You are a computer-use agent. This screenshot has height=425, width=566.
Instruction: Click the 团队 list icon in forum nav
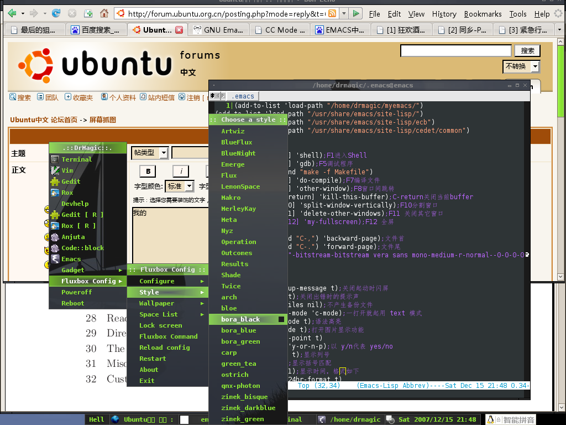[x=40, y=97]
